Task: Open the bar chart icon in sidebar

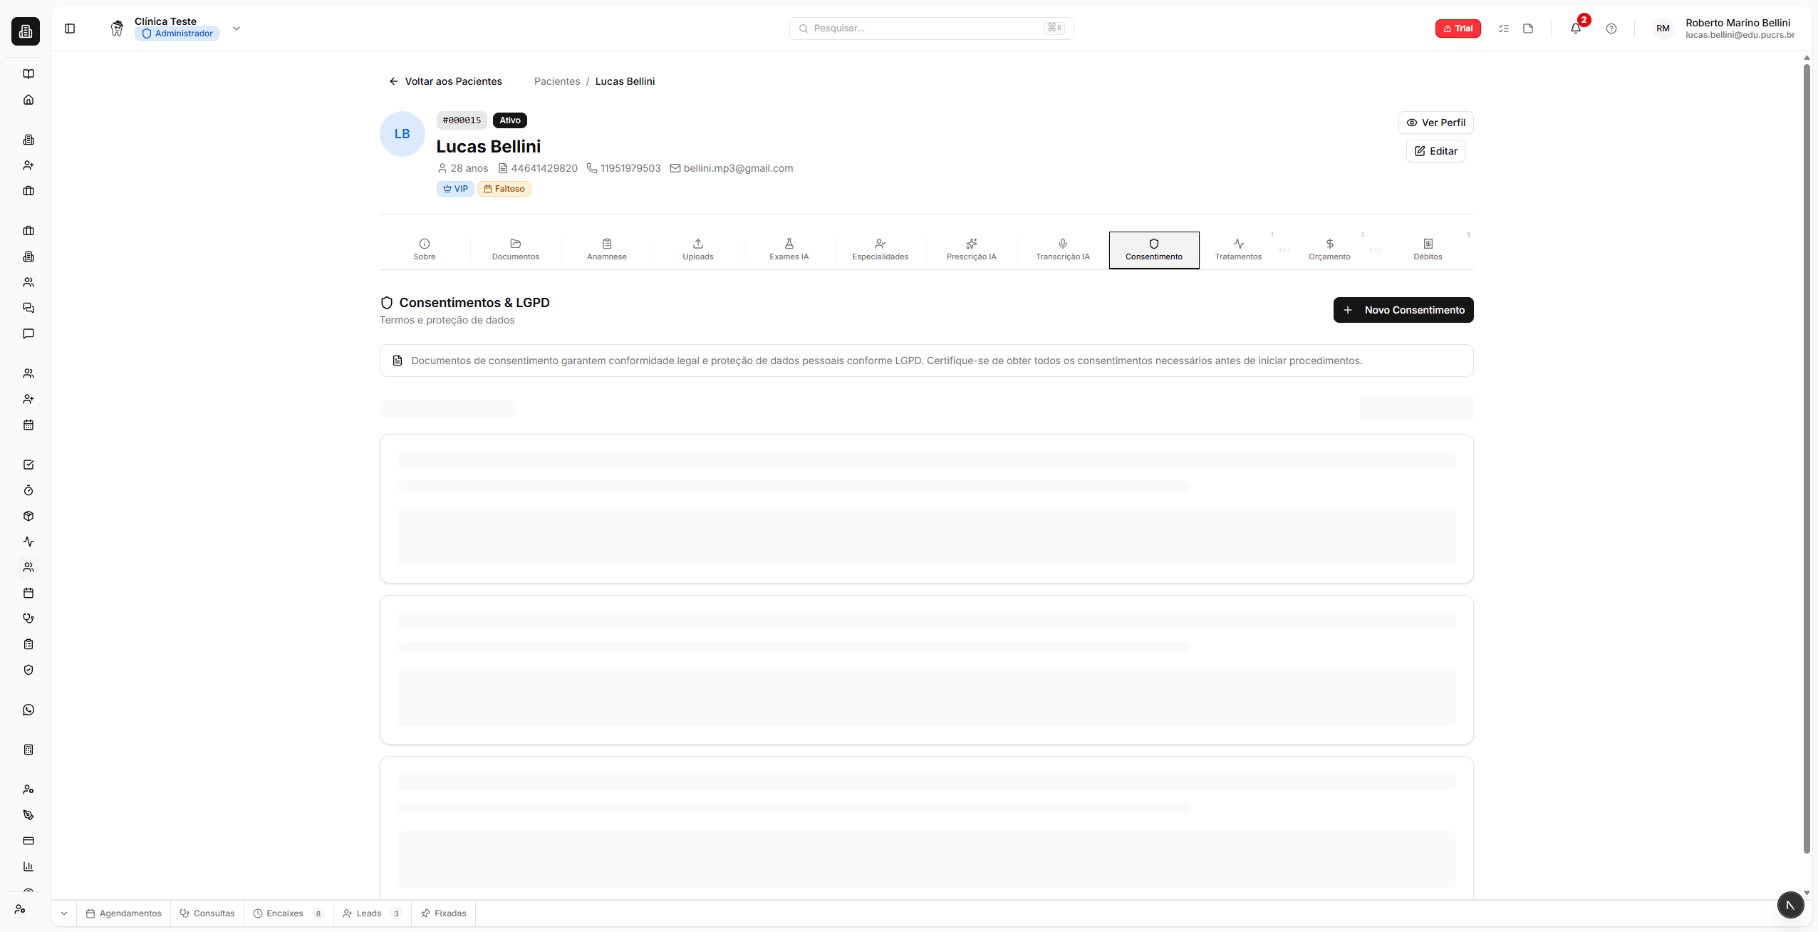Action: [x=28, y=866]
